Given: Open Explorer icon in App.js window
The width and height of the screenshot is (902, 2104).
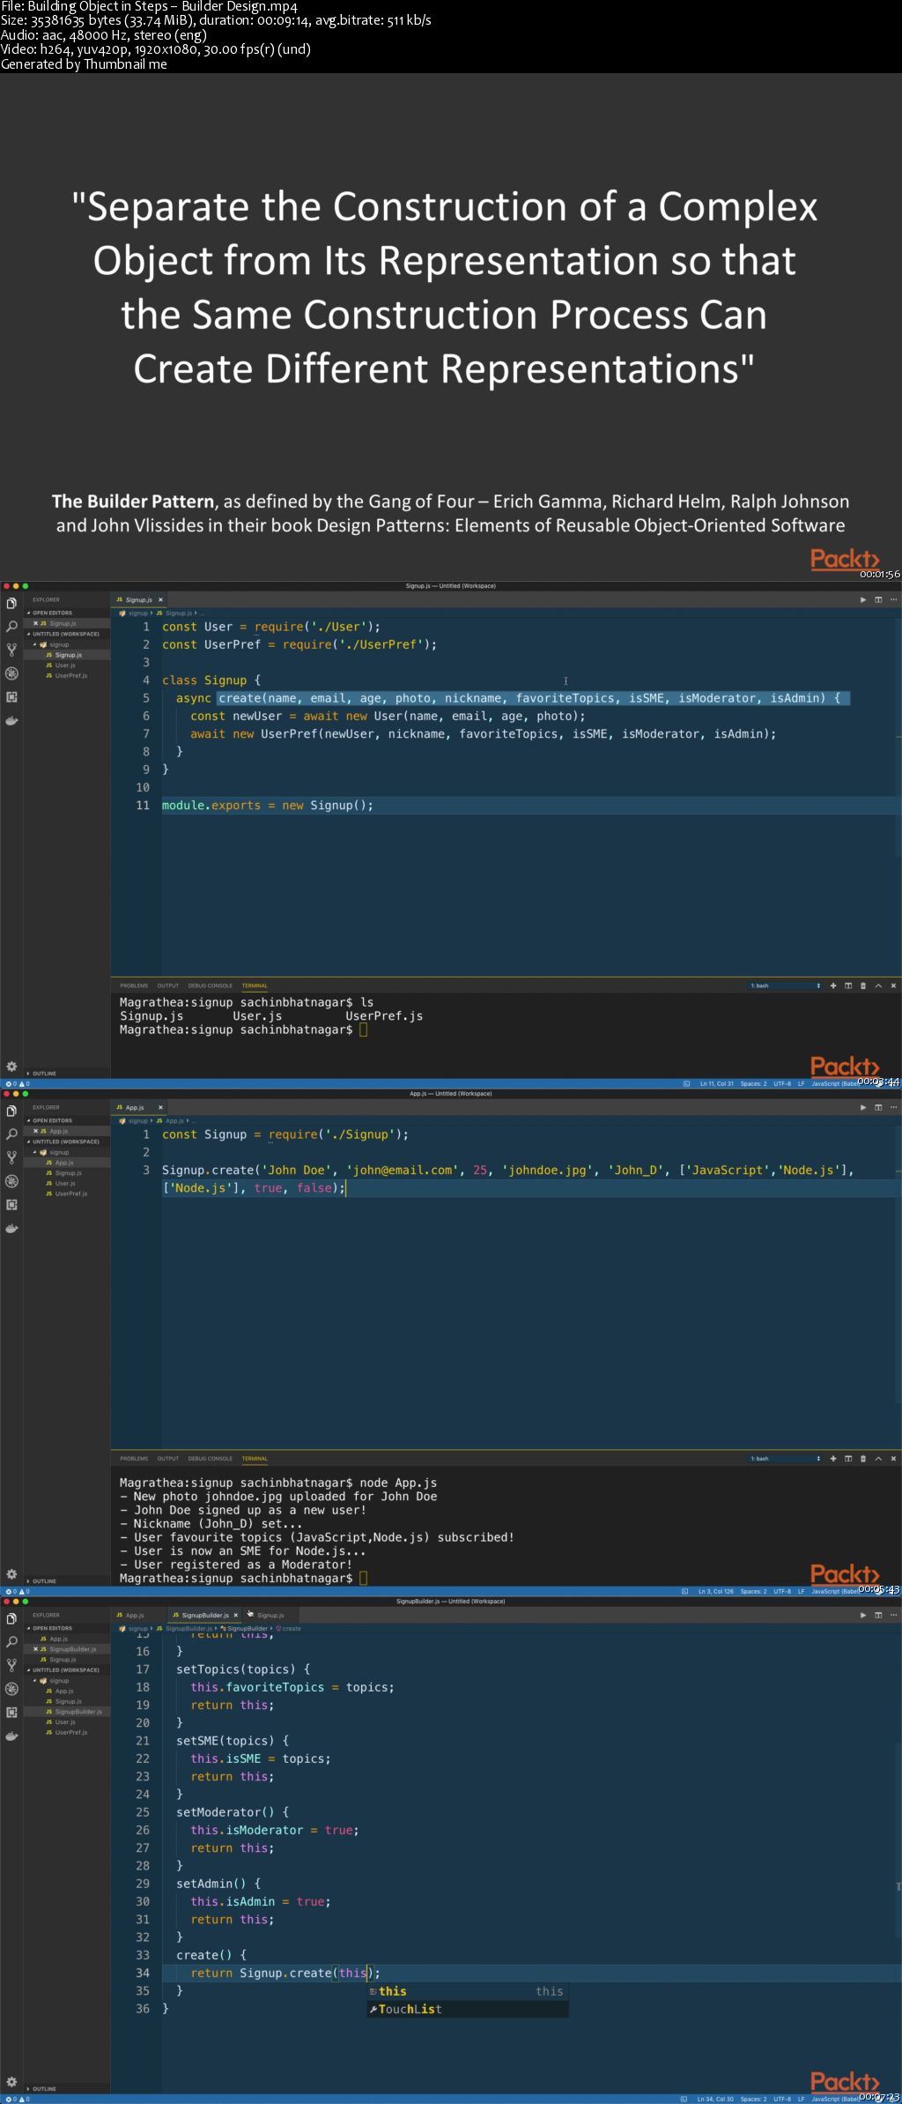Looking at the screenshot, I should [x=11, y=1111].
